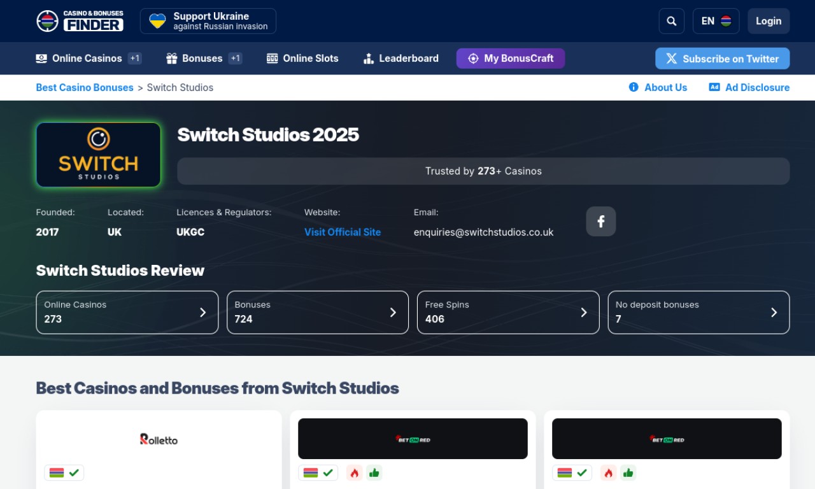The height and width of the screenshot is (489, 815).
Task: Expand the Free Spins 406 card
Action: [507, 312]
